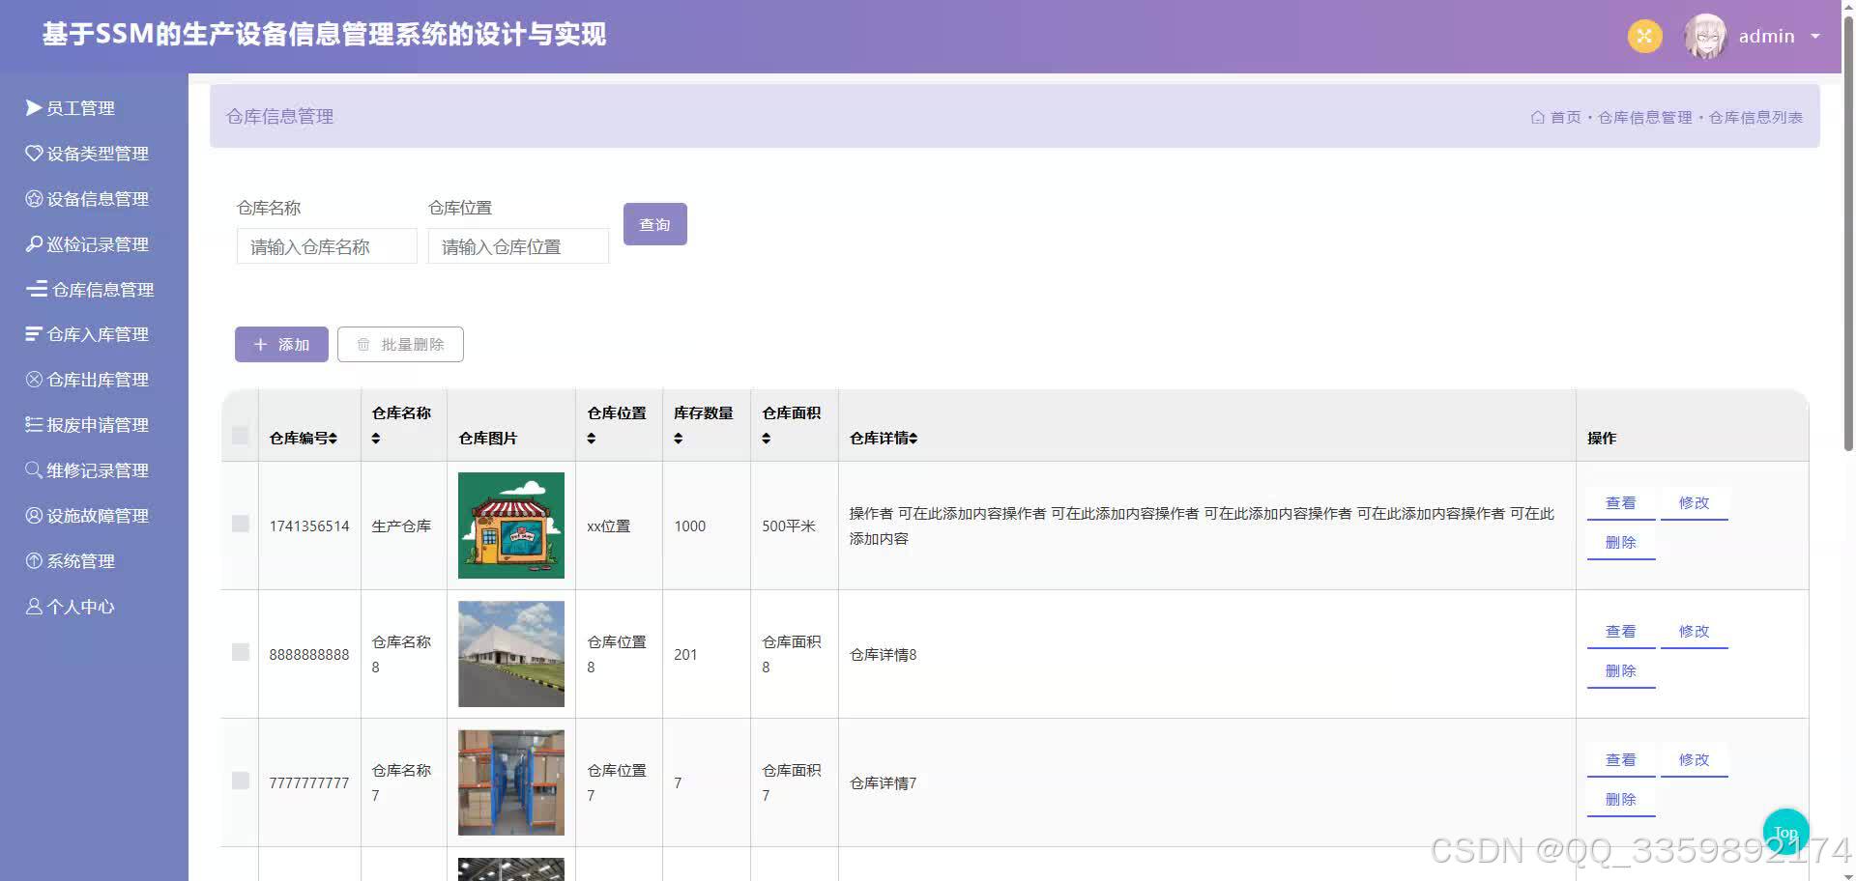1856x881 pixels.
Task: Click 删除 for 仓库名称 7 row
Action: tap(1621, 799)
